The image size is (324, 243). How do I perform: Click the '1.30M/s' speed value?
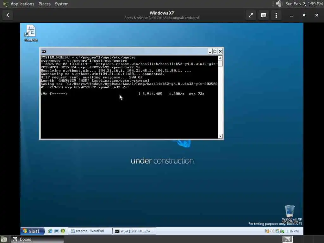[177, 94]
